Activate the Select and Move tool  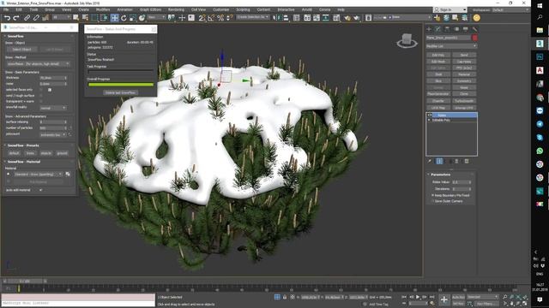coord(114,17)
